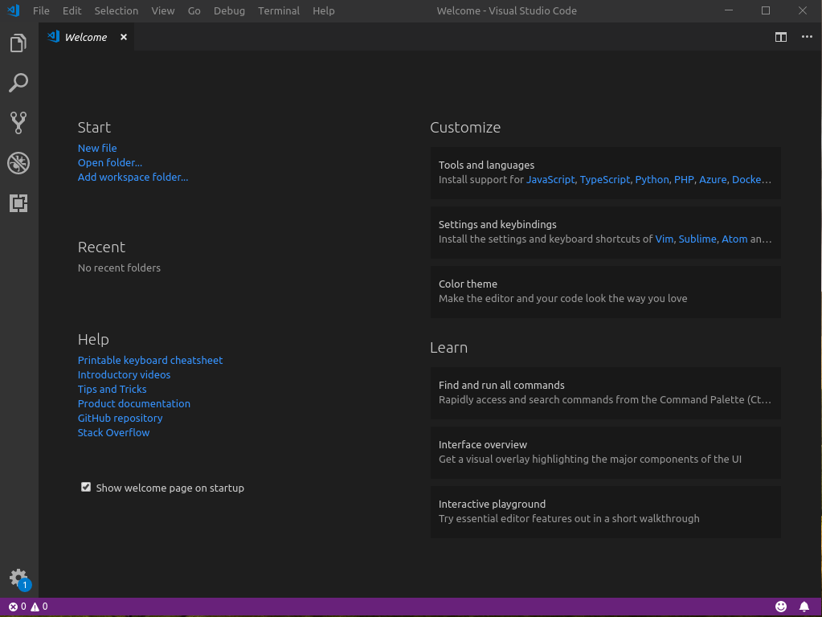
Task: Open Find and run all commands card
Action: tap(606, 393)
